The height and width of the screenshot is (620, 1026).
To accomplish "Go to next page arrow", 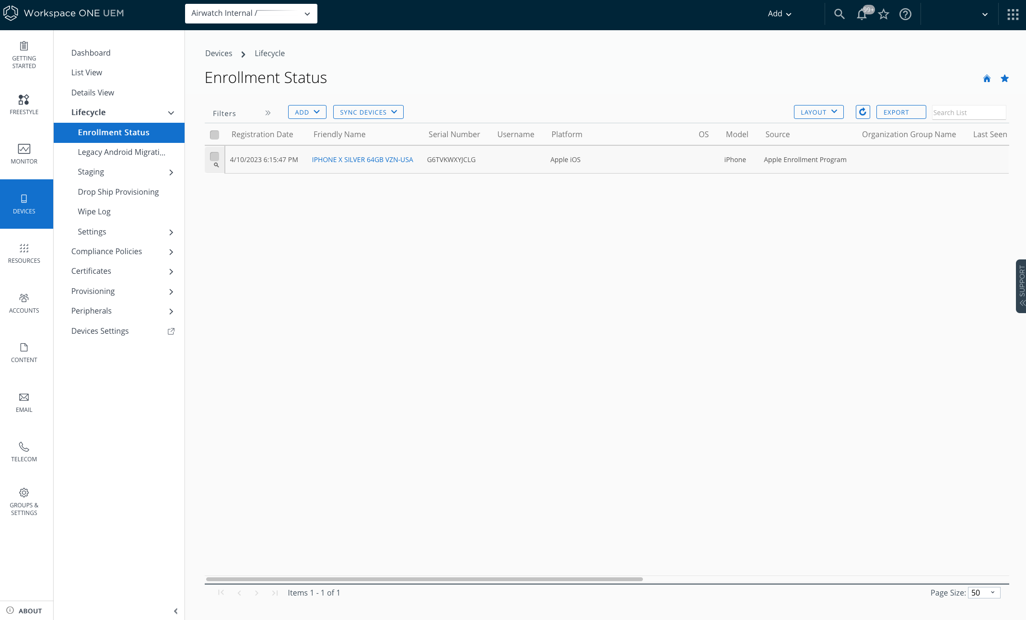I will point(257,593).
